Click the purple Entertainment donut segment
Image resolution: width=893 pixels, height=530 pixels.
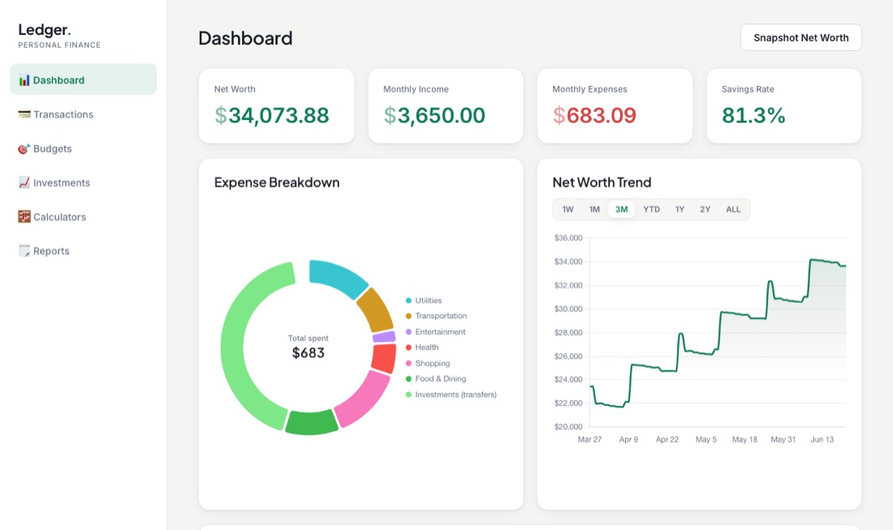385,337
